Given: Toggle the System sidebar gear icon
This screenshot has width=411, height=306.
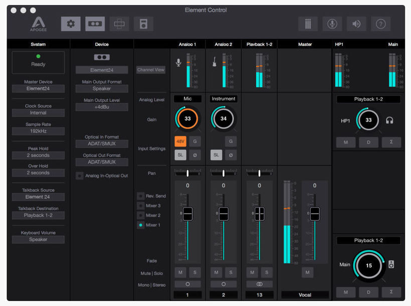Looking at the screenshot, I should pyautogui.click(x=71, y=24).
